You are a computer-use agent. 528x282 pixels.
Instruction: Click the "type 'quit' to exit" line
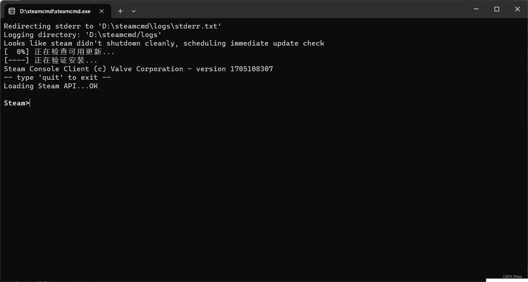pos(57,77)
